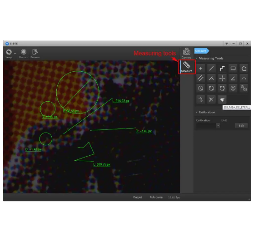Screen dimensions: 253x242
Task: Pick the polygon measuring tool
Action: 244,69
